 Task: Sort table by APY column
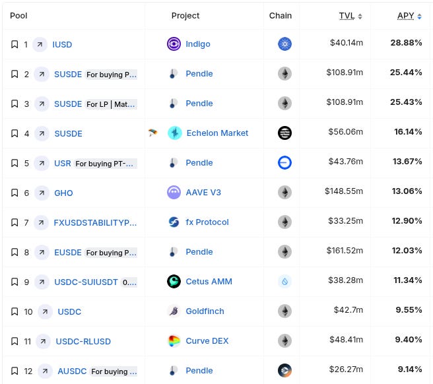tap(409, 16)
